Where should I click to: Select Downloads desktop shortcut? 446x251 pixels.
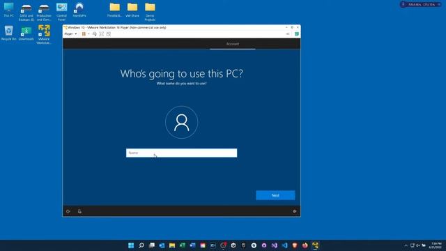(26, 33)
